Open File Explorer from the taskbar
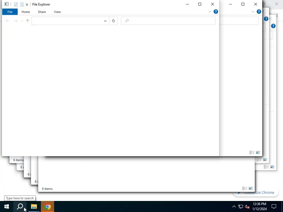Image resolution: width=283 pixels, height=212 pixels. [34, 206]
